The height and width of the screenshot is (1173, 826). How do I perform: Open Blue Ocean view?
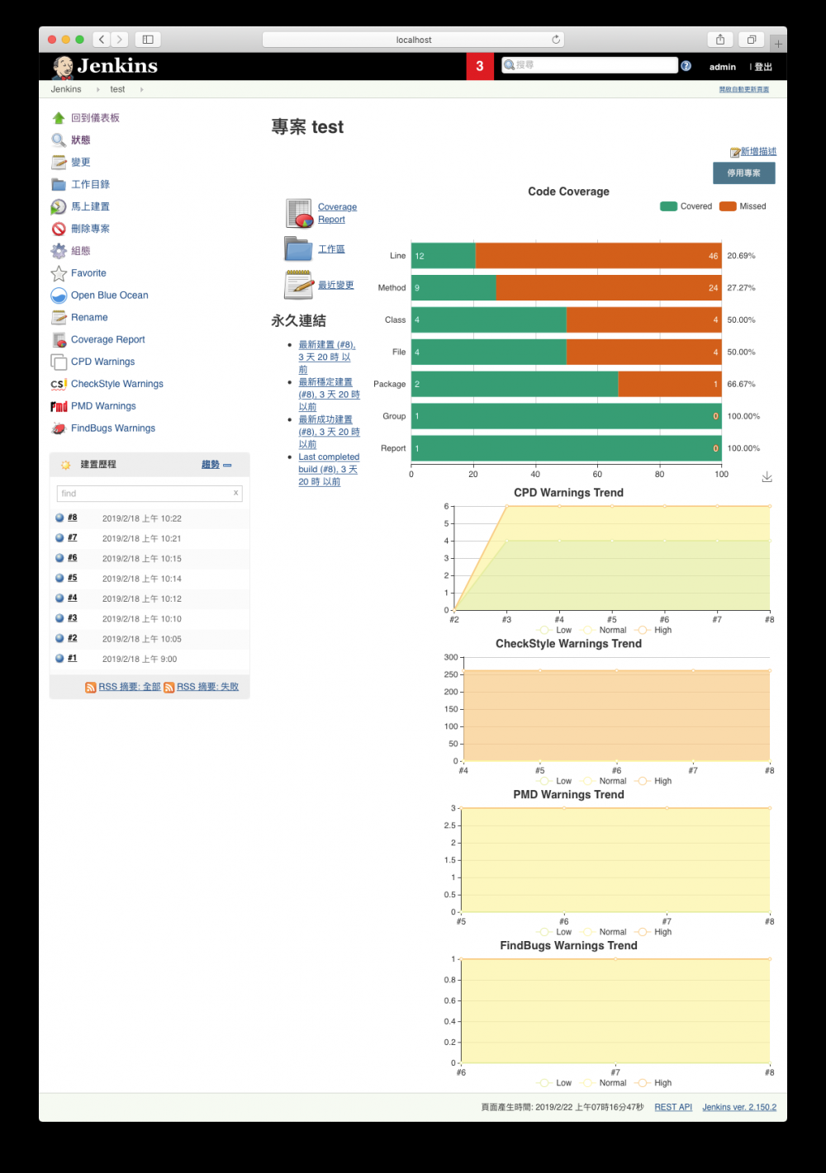[x=108, y=295]
